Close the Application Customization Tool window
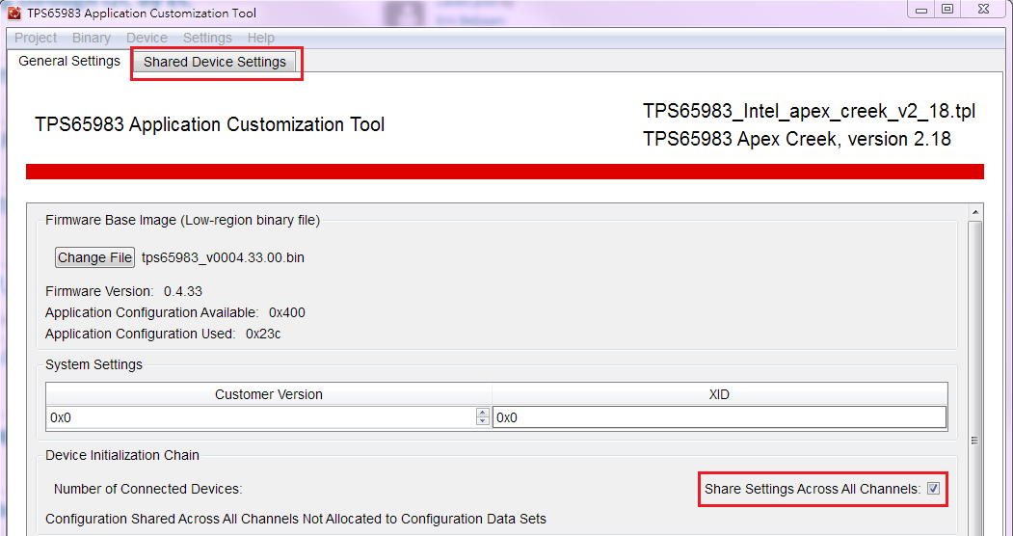The height and width of the screenshot is (536, 1013). [x=982, y=11]
